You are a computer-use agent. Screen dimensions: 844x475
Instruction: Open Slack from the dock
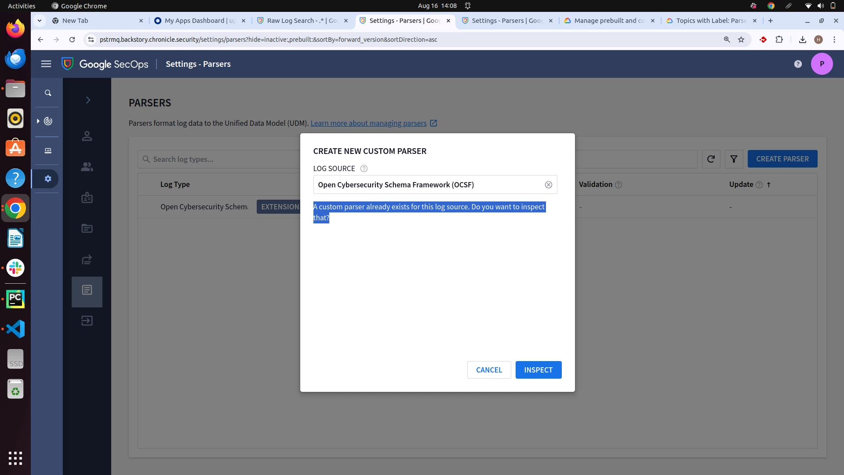coord(15,268)
